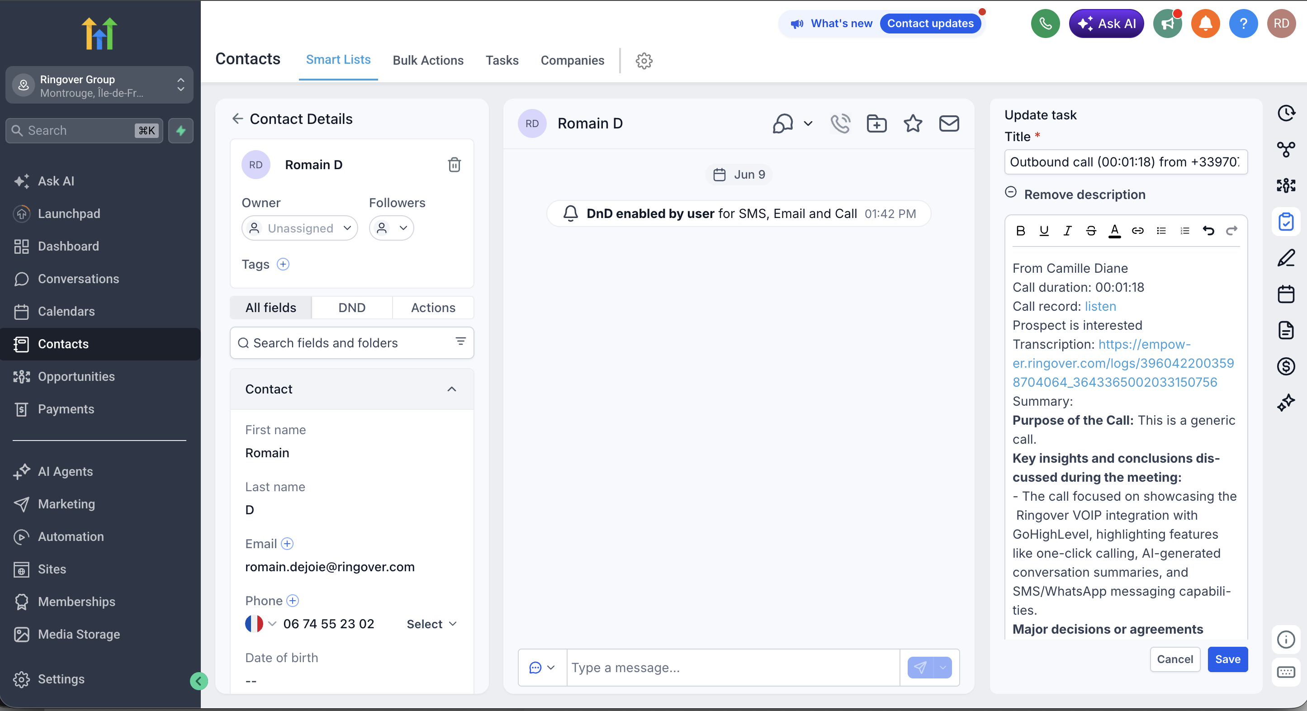Open the Tasks tab
The image size is (1307, 711).
[x=502, y=61]
